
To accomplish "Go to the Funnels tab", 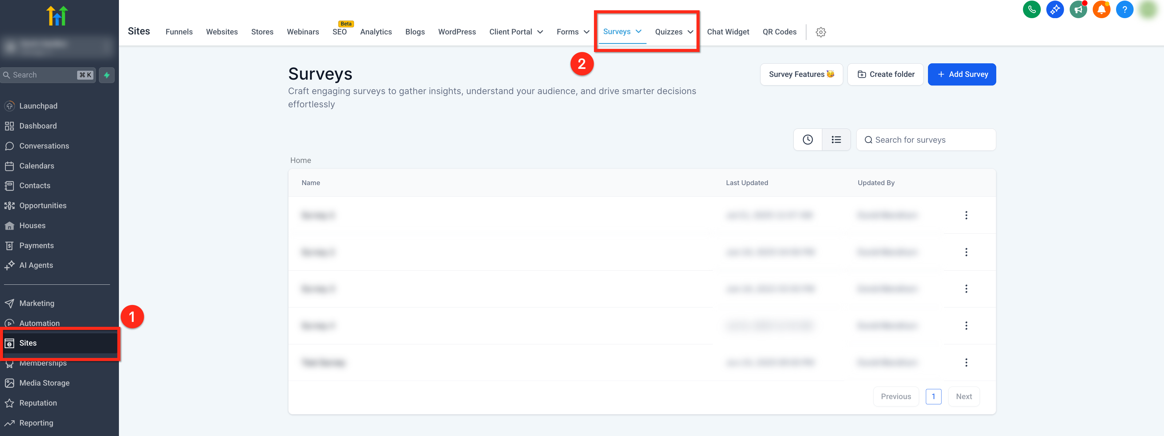I will 179,32.
